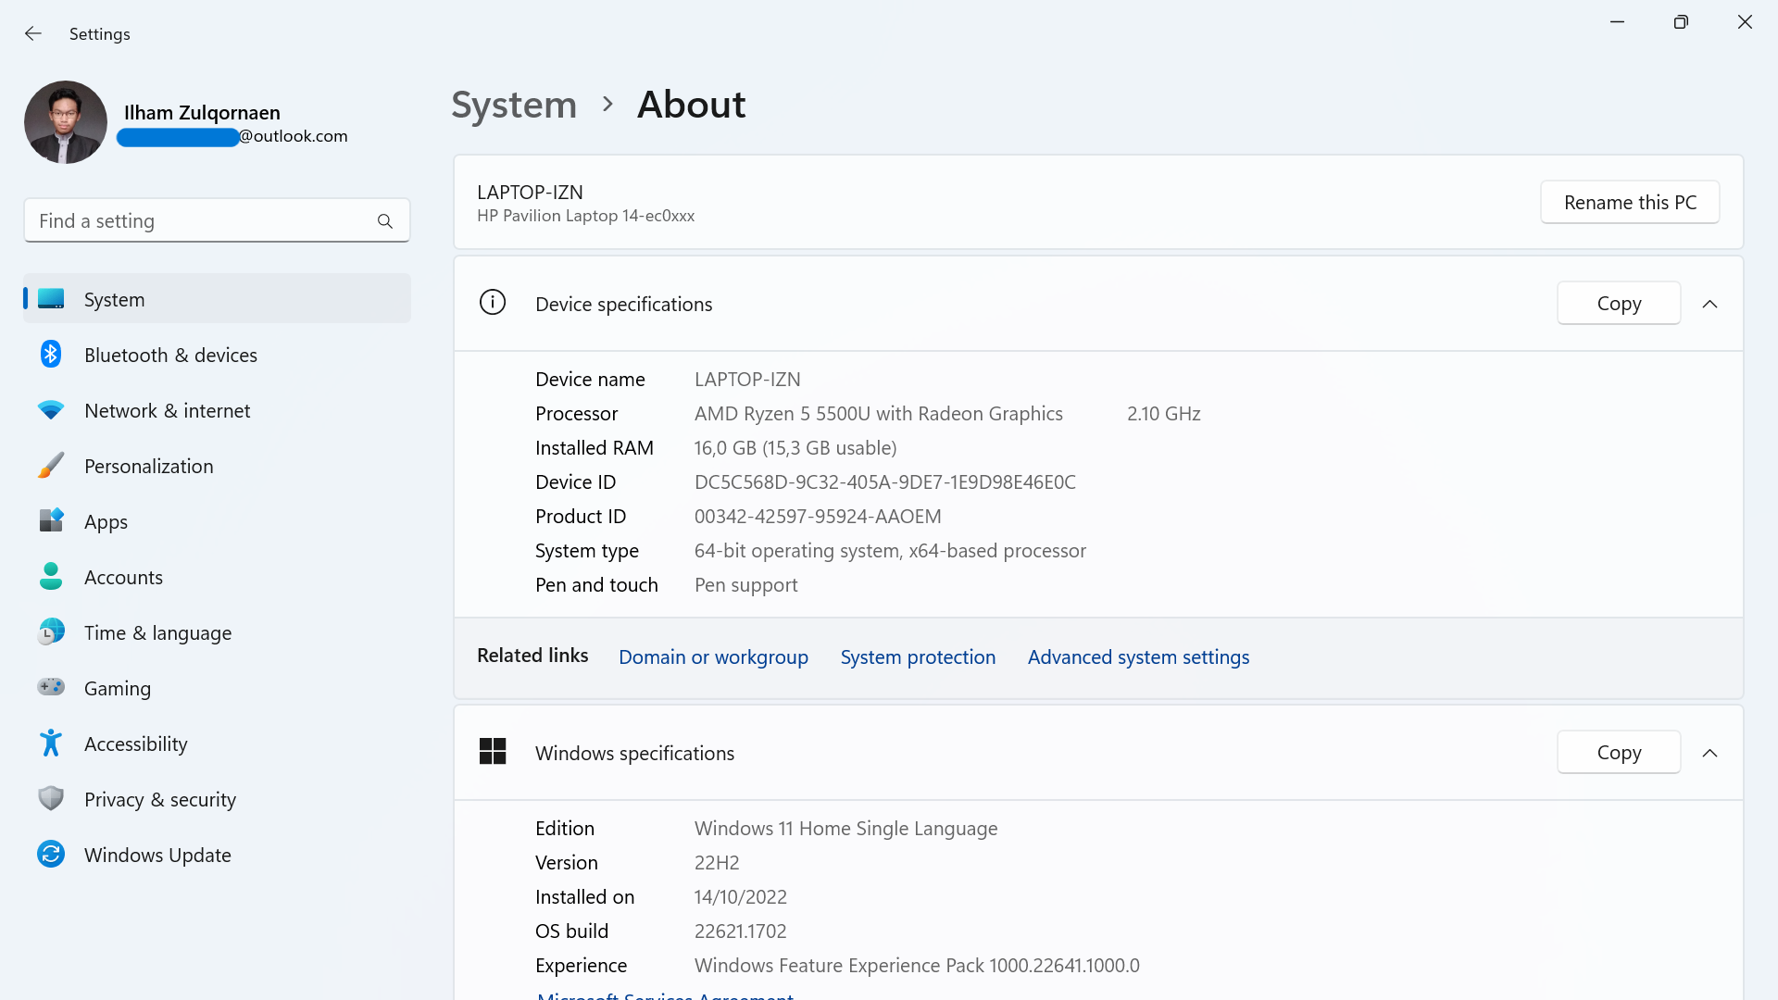Click back arrow to previous page
The width and height of the screenshot is (1778, 1000).
(33, 33)
